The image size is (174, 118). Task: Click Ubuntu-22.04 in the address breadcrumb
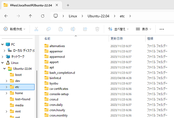click(98, 16)
